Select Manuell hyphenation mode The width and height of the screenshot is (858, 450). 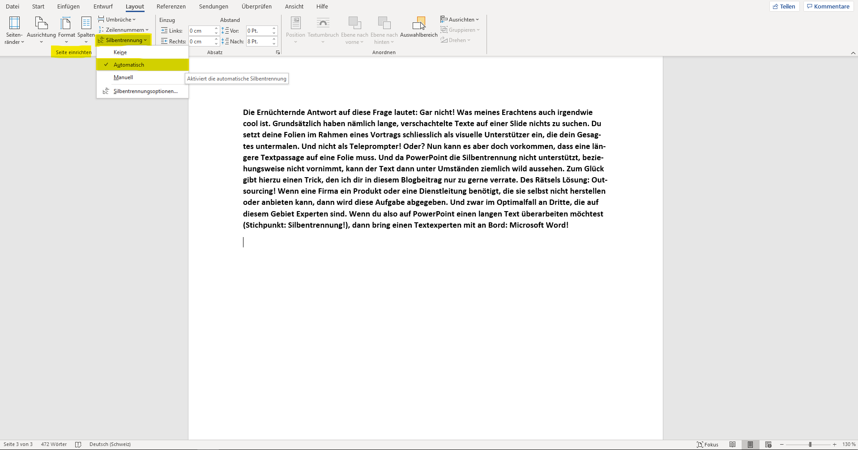click(x=123, y=77)
